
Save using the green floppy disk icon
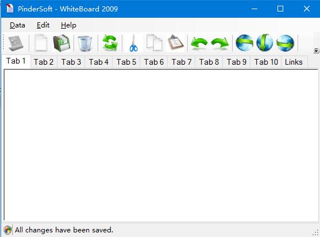(61, 43)
